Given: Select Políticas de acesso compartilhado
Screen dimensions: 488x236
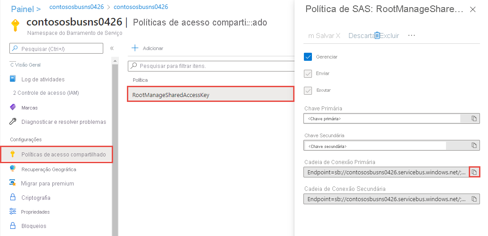Looking at the screenshot, I should click(57, 154).
